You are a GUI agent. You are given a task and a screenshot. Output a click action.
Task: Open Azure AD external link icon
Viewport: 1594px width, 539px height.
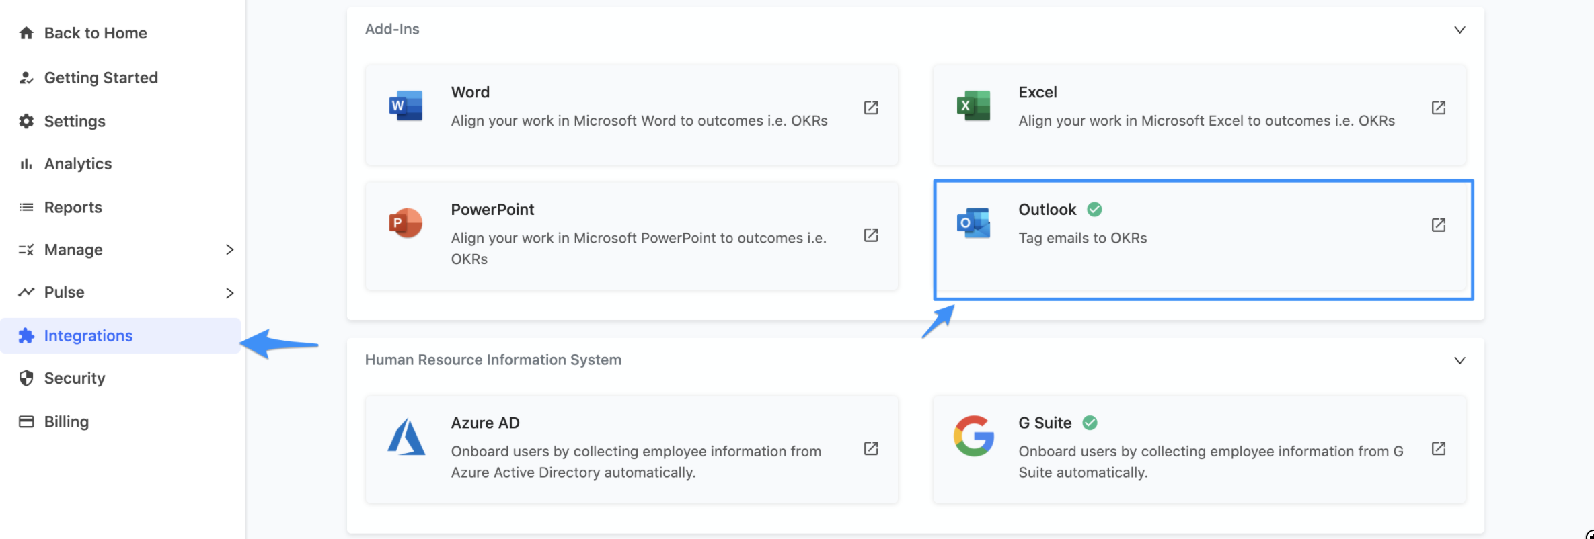(x=871, y=448)
